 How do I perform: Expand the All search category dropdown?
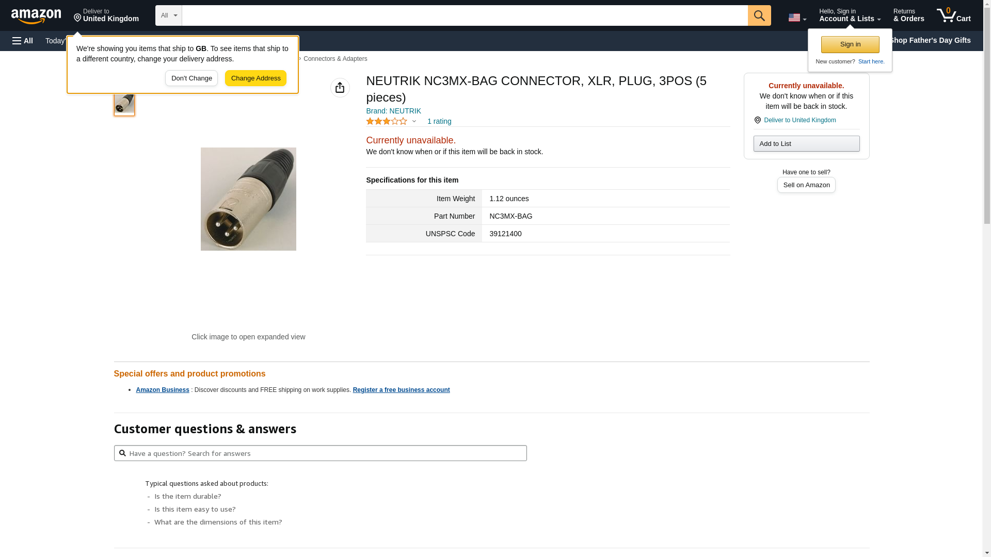(169, 15)
